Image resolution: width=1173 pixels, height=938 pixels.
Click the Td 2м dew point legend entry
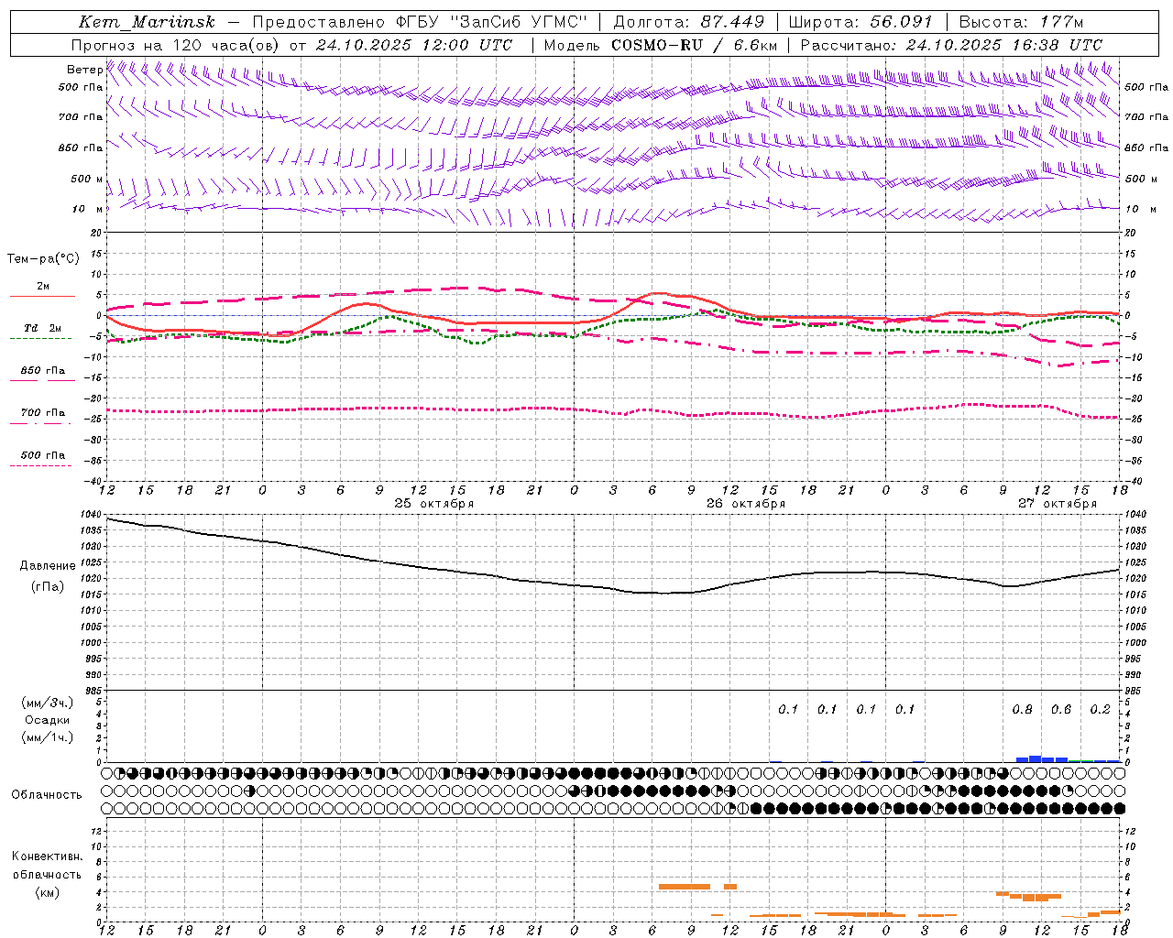click(43, 328)
